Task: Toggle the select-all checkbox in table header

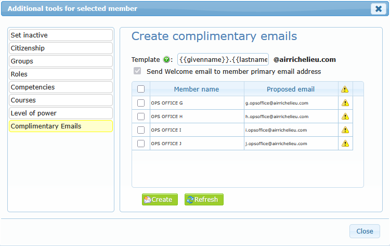Action: coord(141,89)
